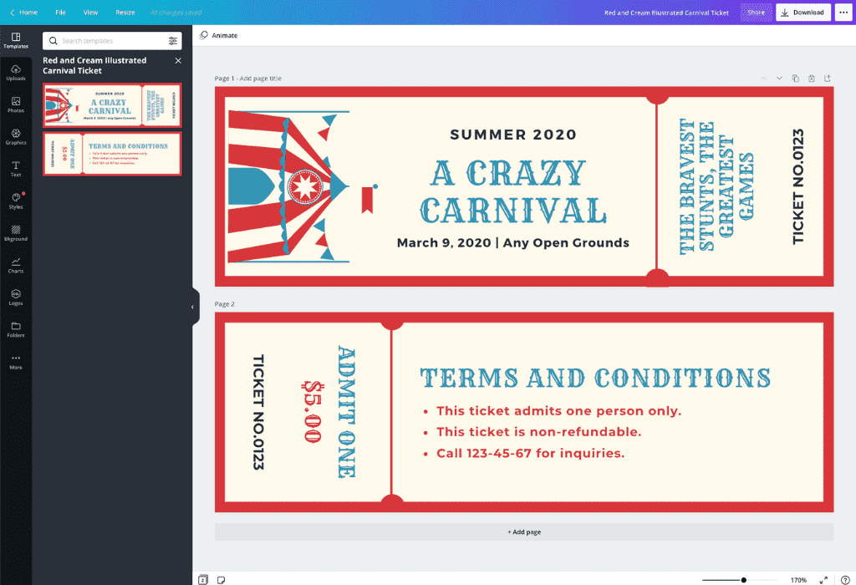The image size is (856, 585).
Task: Open the Text tool panel
Action: pos(16,168)
